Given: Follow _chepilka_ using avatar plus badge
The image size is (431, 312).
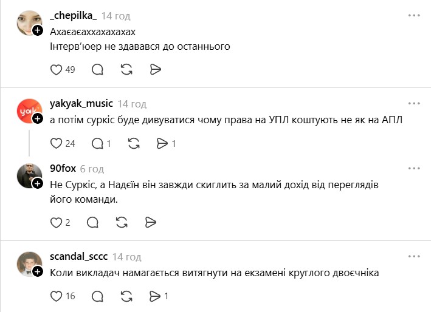Looking at the screenshot, I should pos(38,30).
